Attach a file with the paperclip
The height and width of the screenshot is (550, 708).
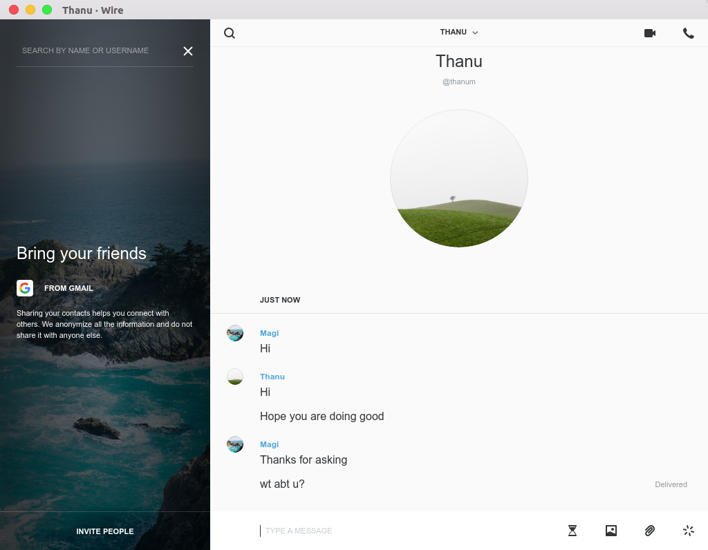(x=649, y=531)
